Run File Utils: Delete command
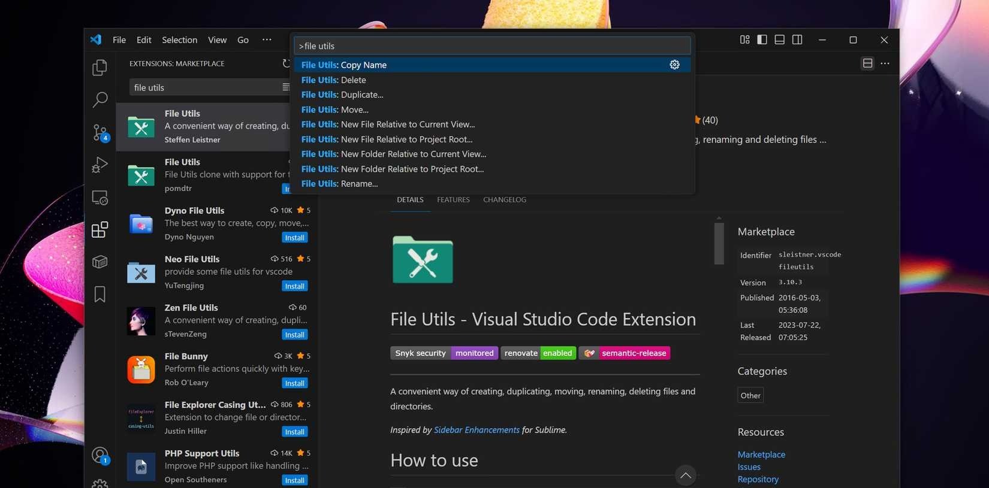 point(492,80)
